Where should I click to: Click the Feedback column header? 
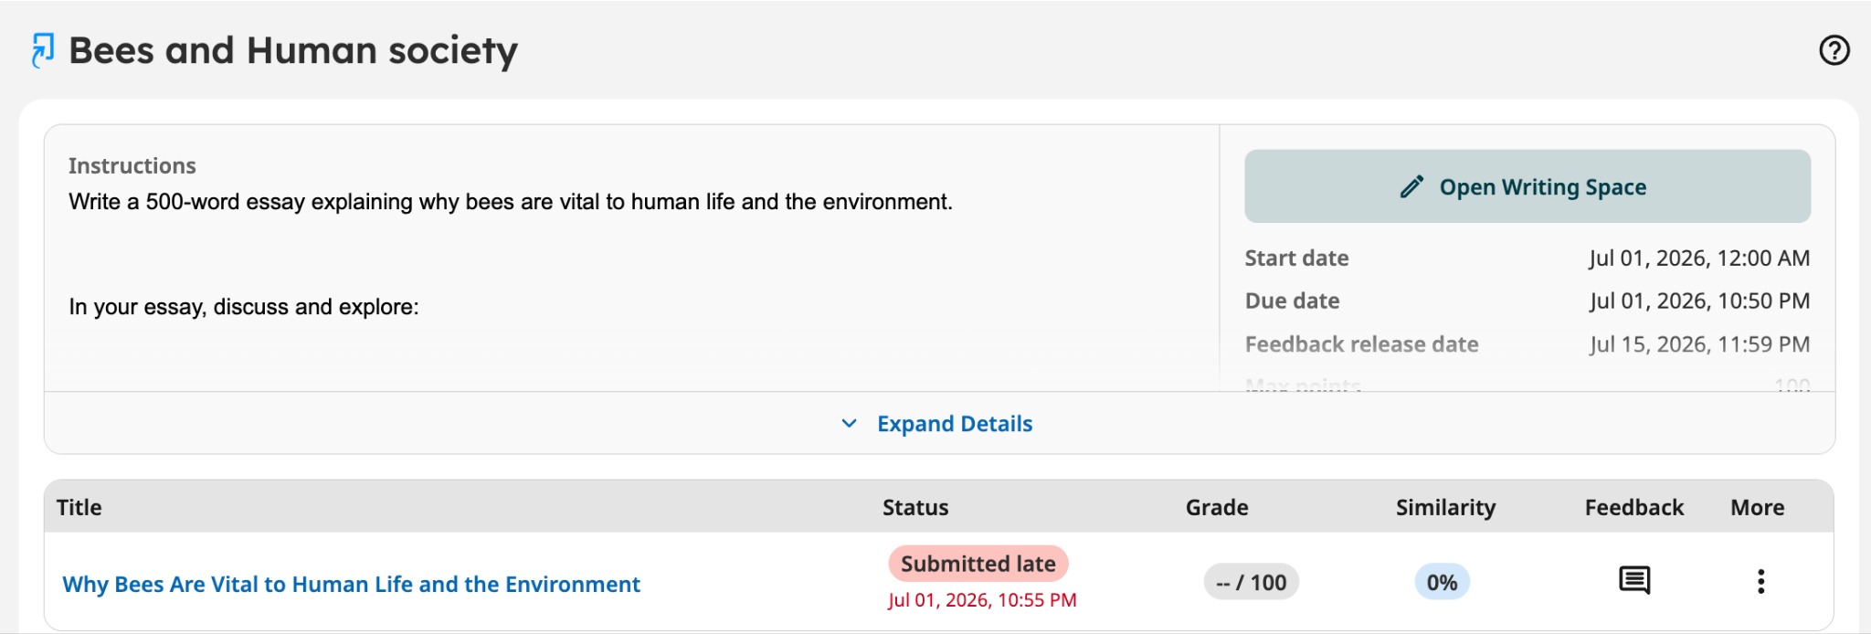(1633, 508)
